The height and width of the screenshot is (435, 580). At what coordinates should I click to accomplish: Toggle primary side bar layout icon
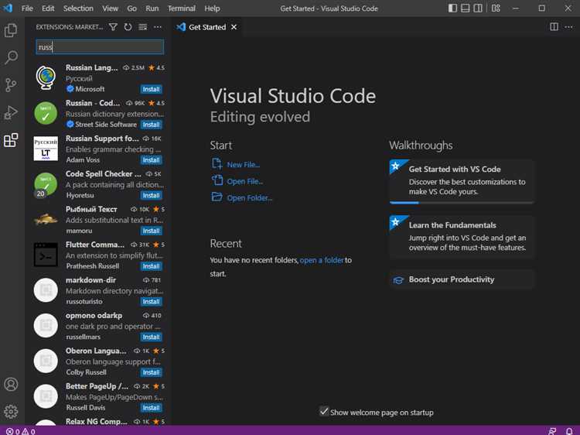click(452, 9)
